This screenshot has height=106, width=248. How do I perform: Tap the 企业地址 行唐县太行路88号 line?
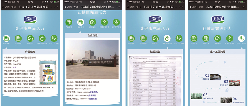[x=81, y=86]
